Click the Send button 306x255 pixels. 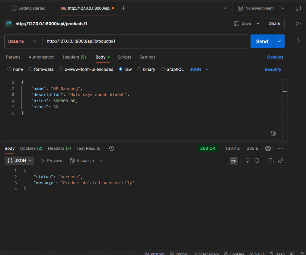pos(262,42)
